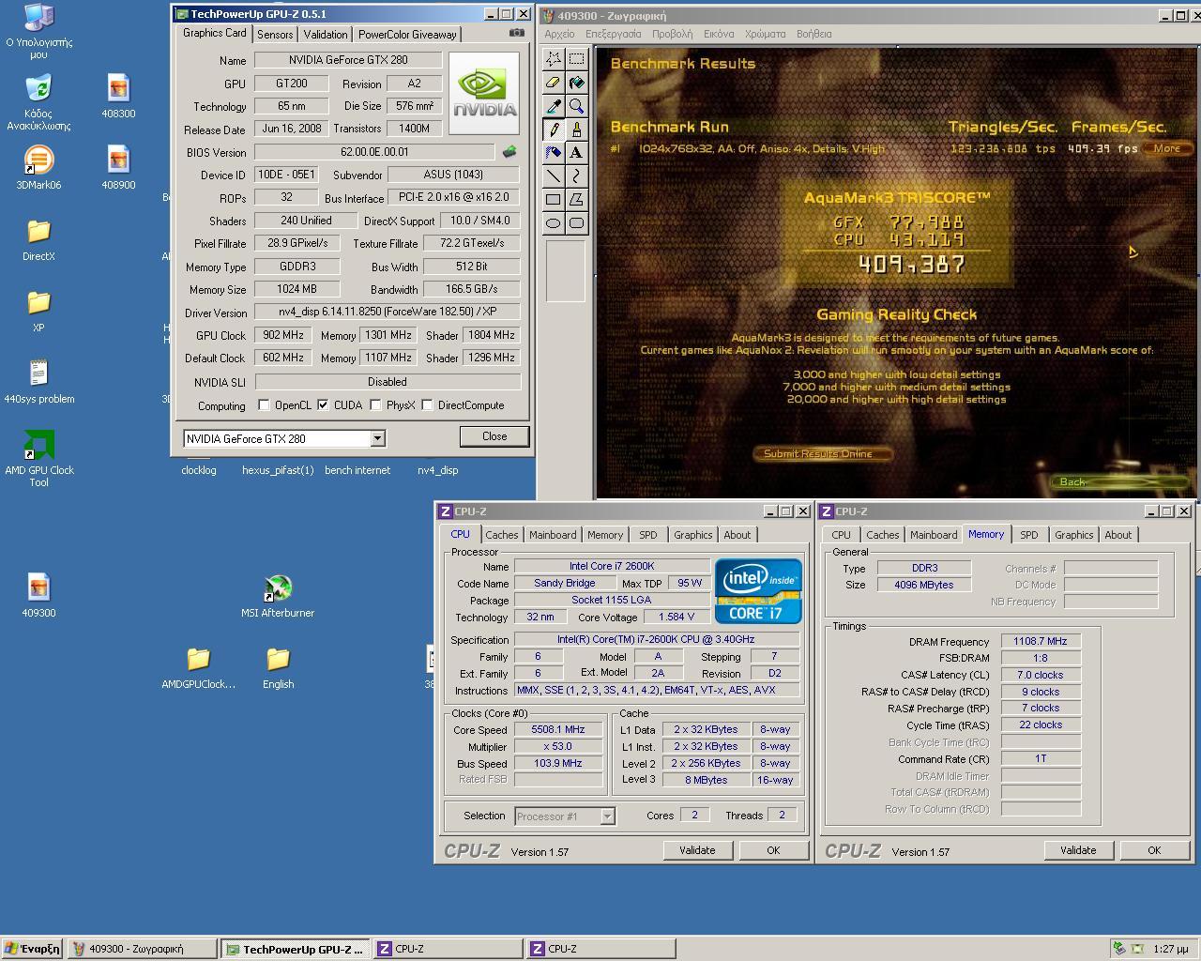Click the clock showing 1:27 μμ

click(x=1170, y=949)
